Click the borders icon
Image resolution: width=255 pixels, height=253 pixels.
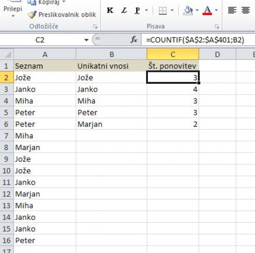point(162,11)
